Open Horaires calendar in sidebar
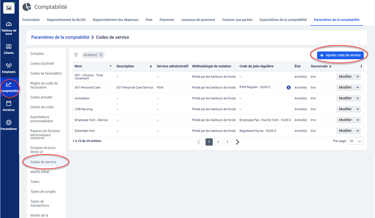 (x=9, y=106)
